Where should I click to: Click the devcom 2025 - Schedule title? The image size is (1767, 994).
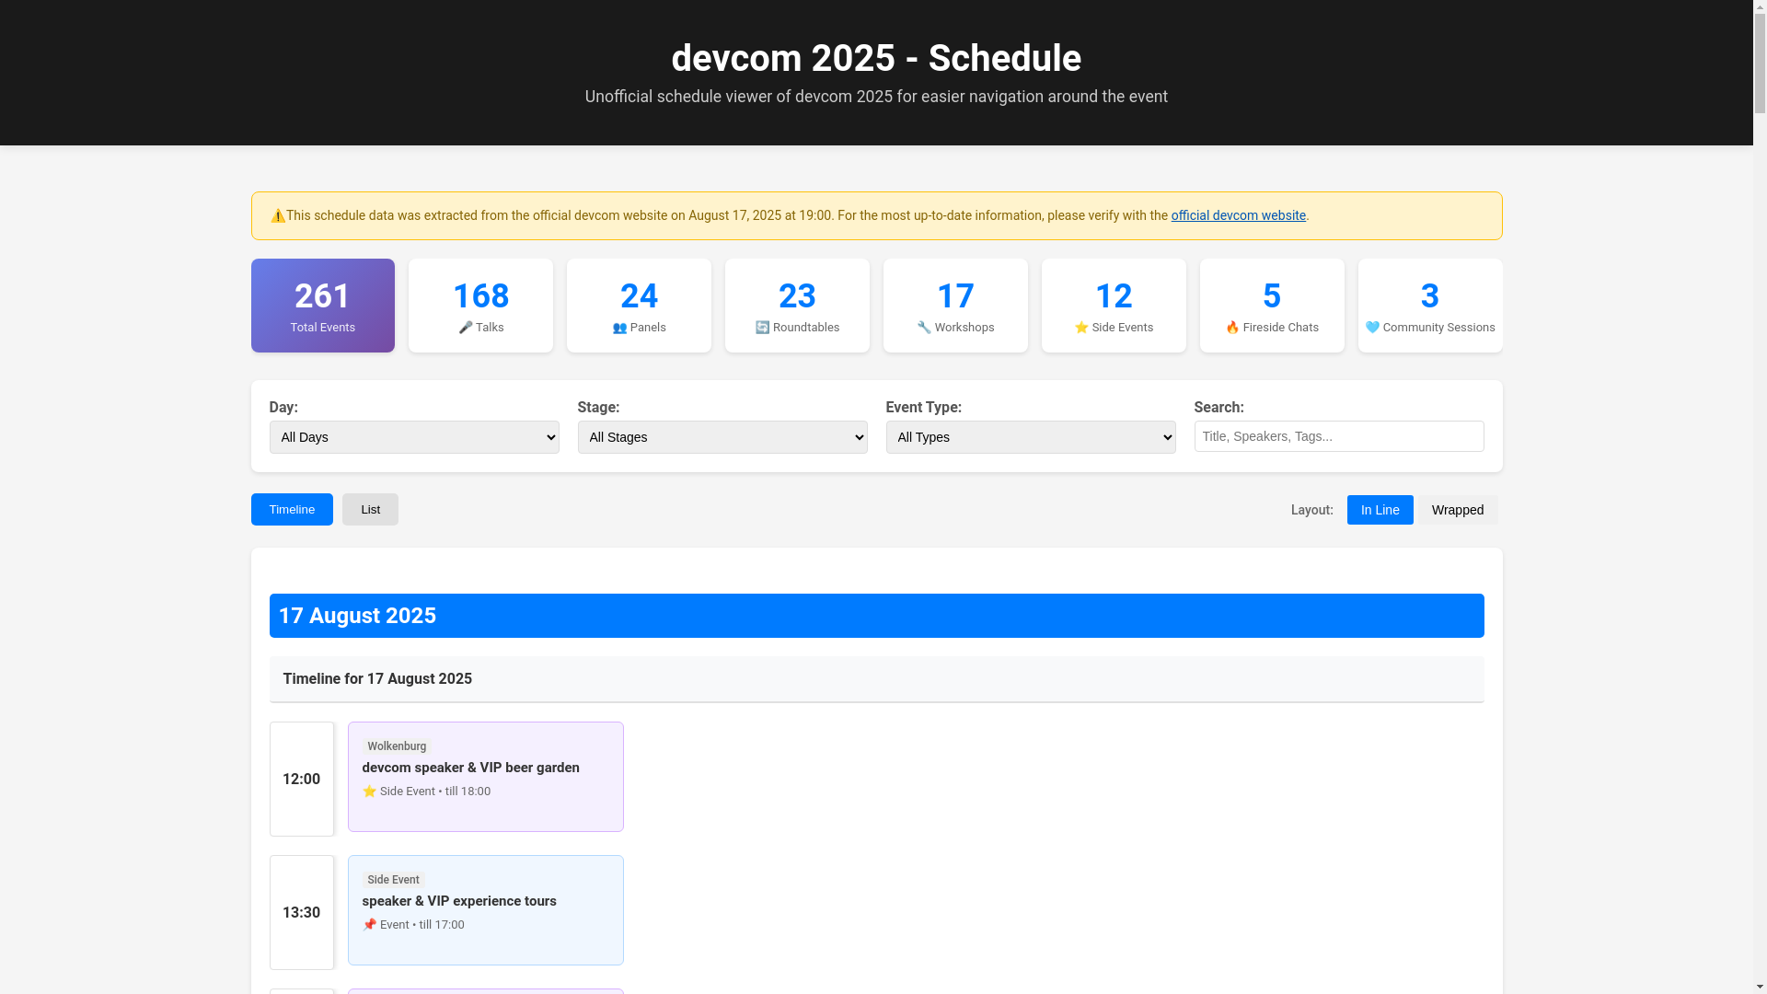pyautogui.click(x=876, y=58)
